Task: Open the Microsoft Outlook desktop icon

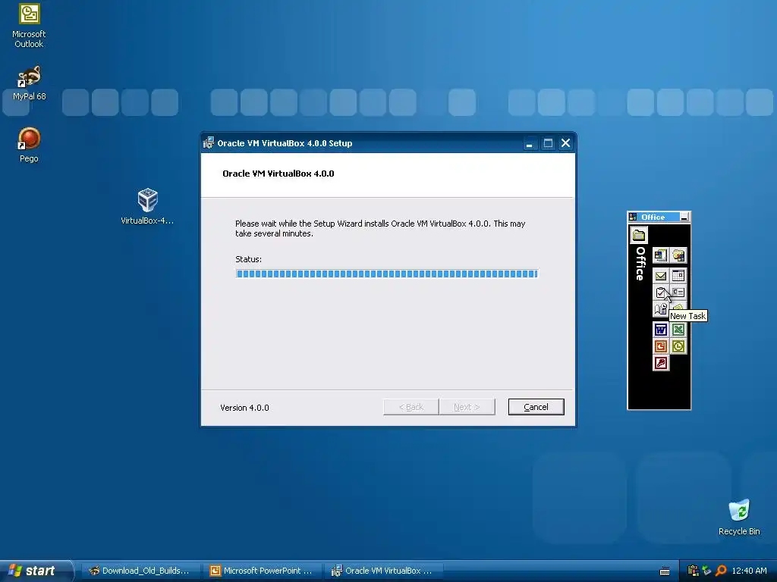Action: pos(29,26)
